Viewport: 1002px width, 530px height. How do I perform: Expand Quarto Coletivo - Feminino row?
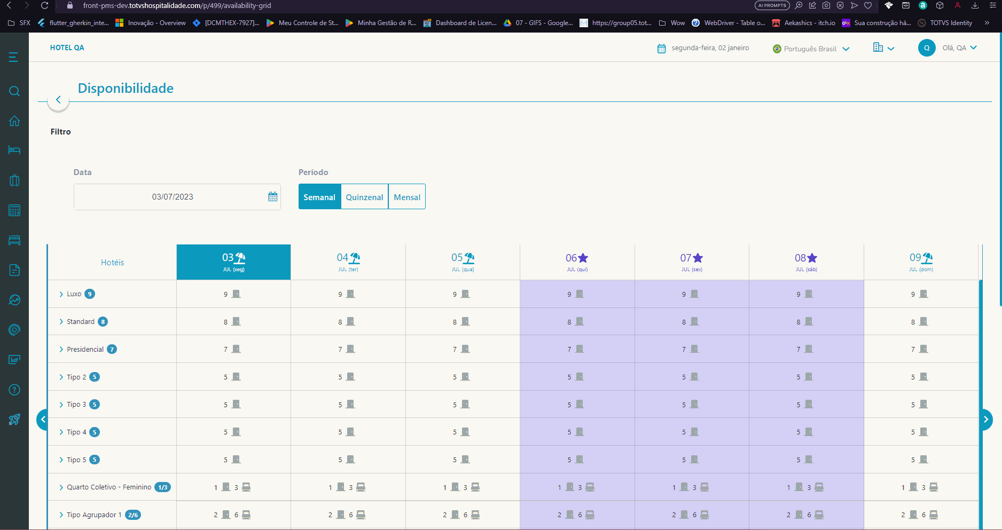pos(61,487)
